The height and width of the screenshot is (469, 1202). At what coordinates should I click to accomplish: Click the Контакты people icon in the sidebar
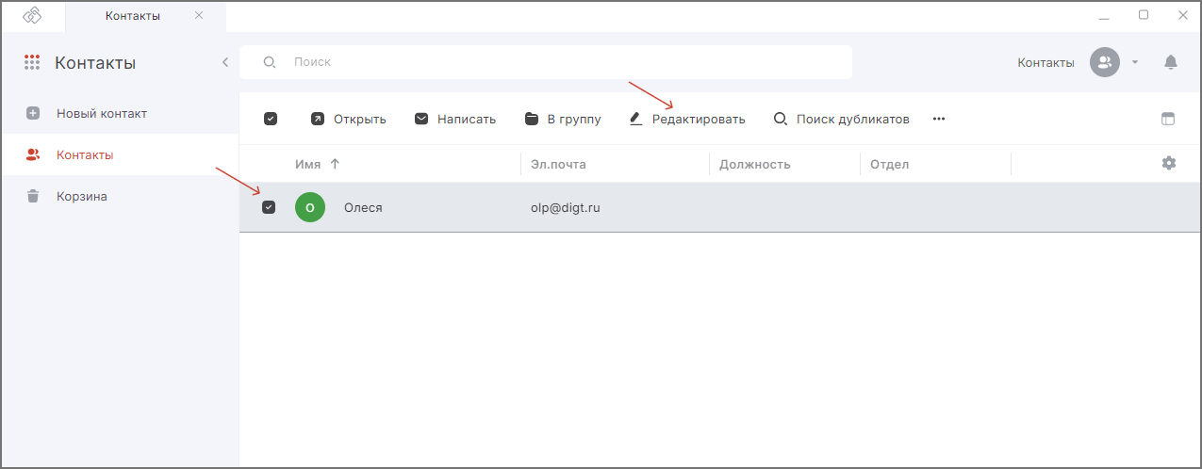click(33, 154)
